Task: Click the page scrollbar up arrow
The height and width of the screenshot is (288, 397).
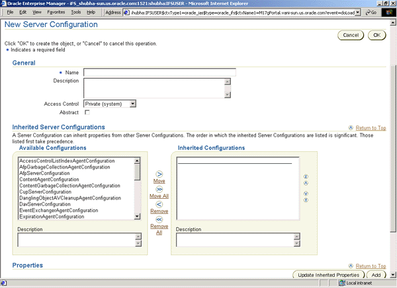Action: [x=392, y=22]
